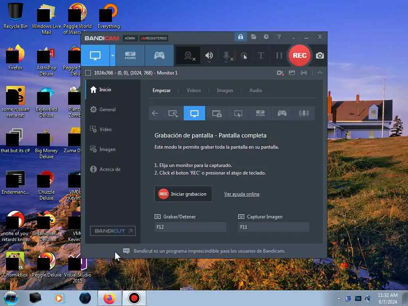Select the Peggle Deluxe desktop icon

[47, 265]
